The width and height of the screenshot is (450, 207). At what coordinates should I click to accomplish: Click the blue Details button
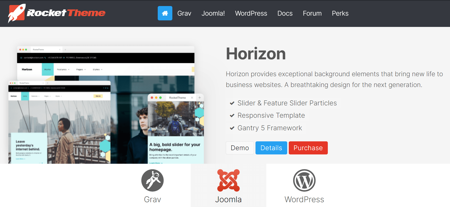[x=271, y=148]
